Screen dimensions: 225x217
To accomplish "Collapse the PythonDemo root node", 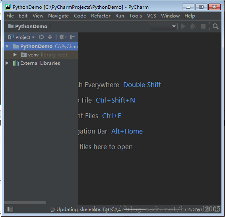I will (7, 46).
